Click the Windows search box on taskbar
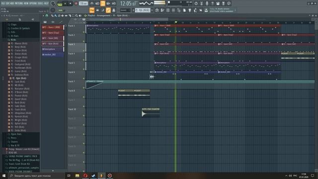This screenshot has height=179, width=318. pyautogui.click(x=36, y=176)
